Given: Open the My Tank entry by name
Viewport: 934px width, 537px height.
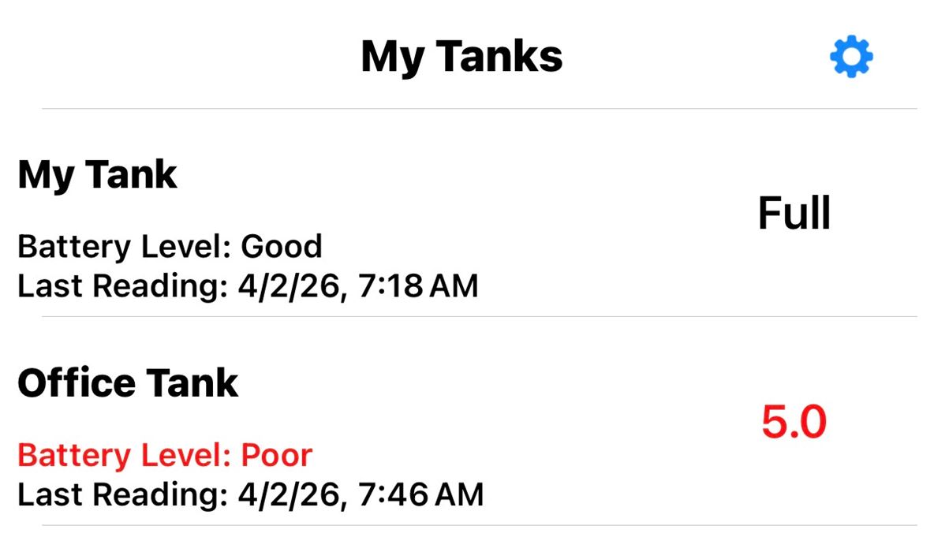Looking at the screenshot, I should (x=98, y=174).
